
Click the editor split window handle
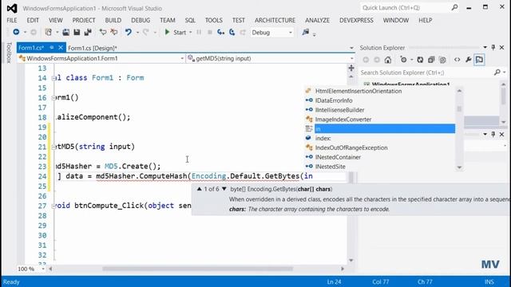[351, 68]
